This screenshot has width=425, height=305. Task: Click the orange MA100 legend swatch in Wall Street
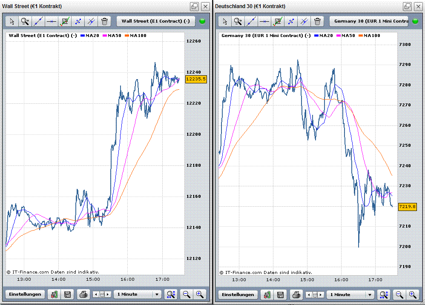coord(127,35)
